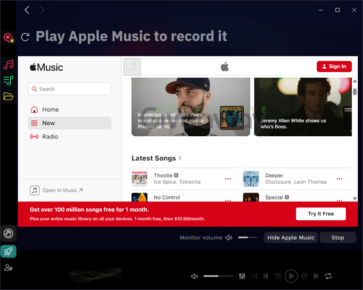The width and height of the screenshot is (363, 290).
Task: Click the Thootie album artwork
Action: click(140, 179)
